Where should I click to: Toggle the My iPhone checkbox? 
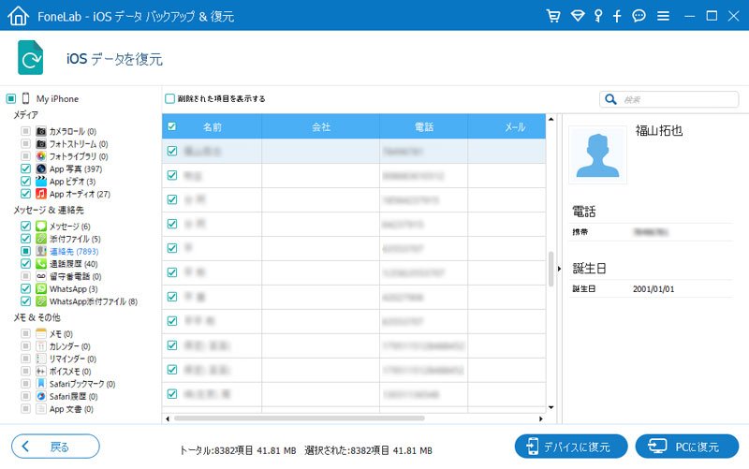click(x=11, y=98)
